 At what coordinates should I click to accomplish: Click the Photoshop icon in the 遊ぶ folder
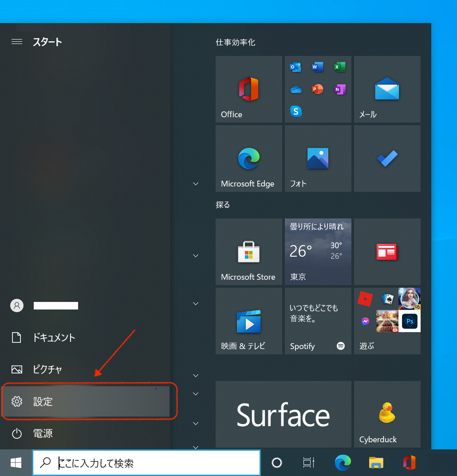[x=410, y=321]
